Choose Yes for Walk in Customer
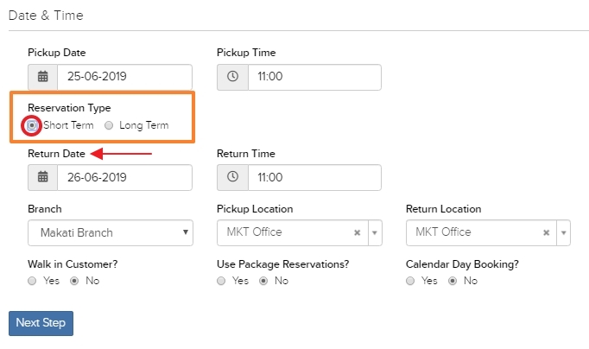 pos(32,281)
